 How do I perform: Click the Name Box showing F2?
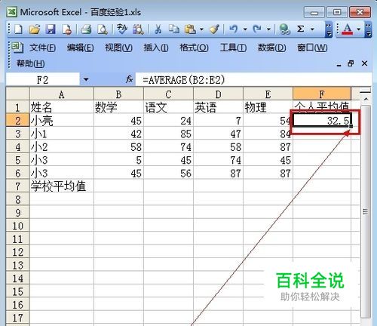point(43,80)
